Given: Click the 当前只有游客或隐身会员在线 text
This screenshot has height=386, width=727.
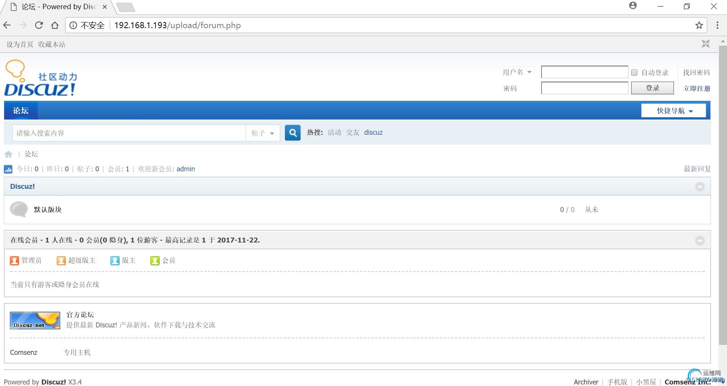Looking at the screenshot, I should click(x=55, y=285).
